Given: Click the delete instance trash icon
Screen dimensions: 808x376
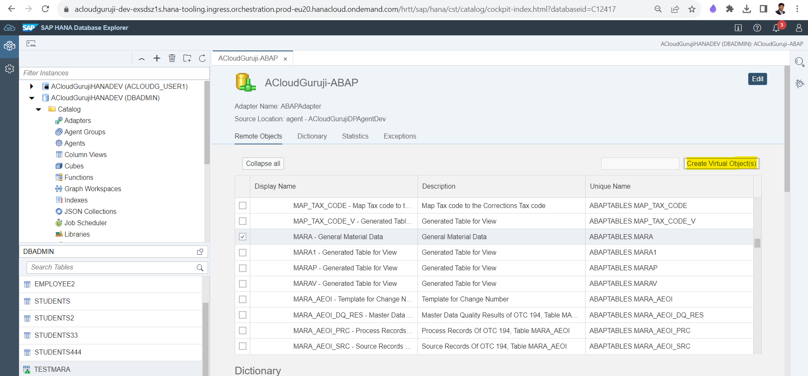Looking at the screenshot, I should click(x=172, y=59).
